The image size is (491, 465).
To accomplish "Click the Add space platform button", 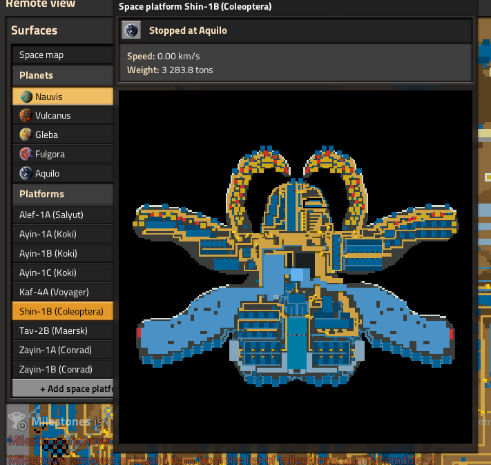I will pyautogui.click(x=63, y=388).
